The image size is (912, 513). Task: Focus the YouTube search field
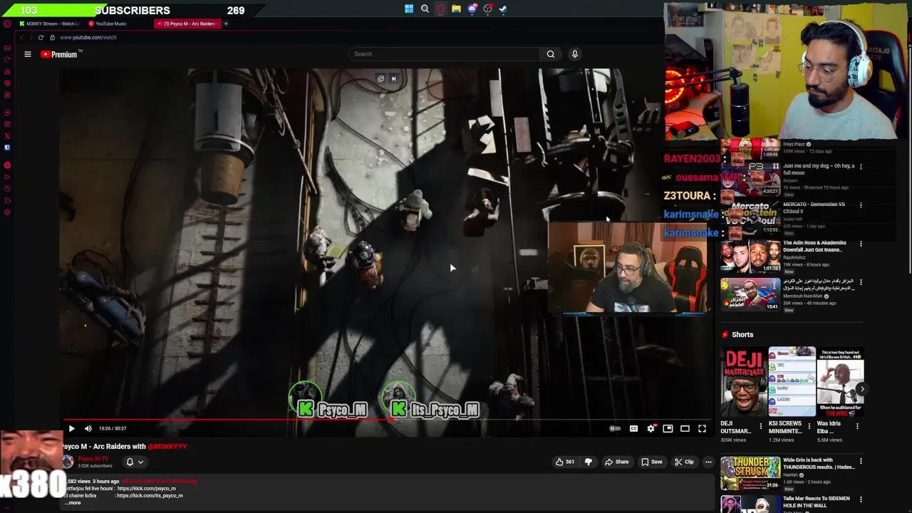(x=445, y=54)
